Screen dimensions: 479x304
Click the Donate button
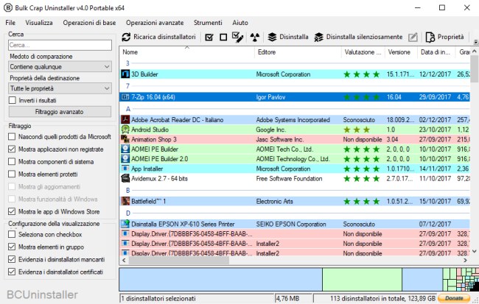tap(454, 298)
